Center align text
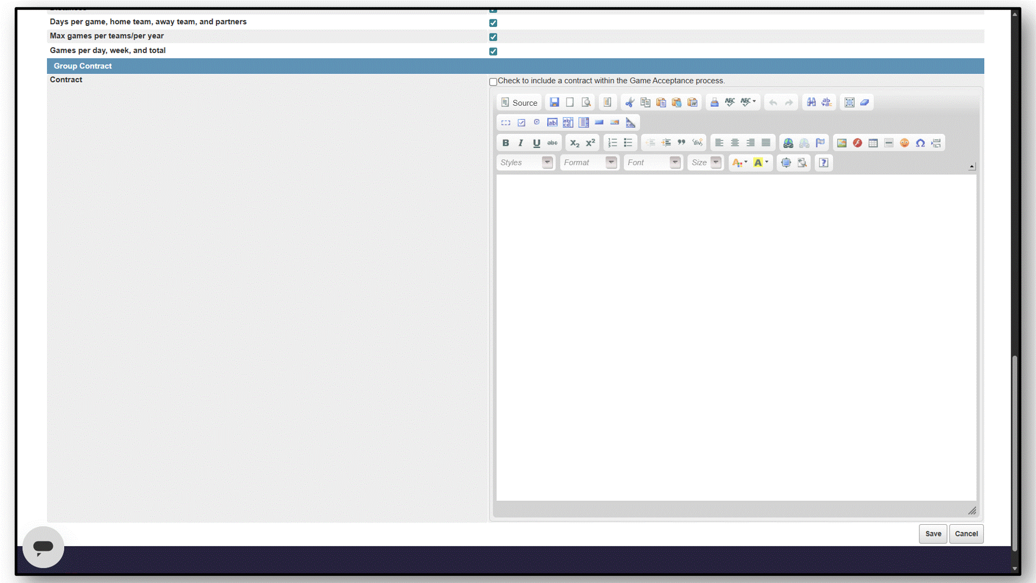The height and width of the screenshot is (583, 1036). point(735,143)
